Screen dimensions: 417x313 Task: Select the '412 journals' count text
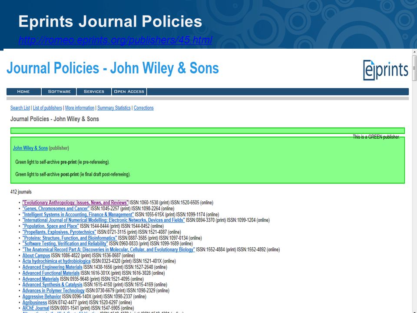[21, 192]
